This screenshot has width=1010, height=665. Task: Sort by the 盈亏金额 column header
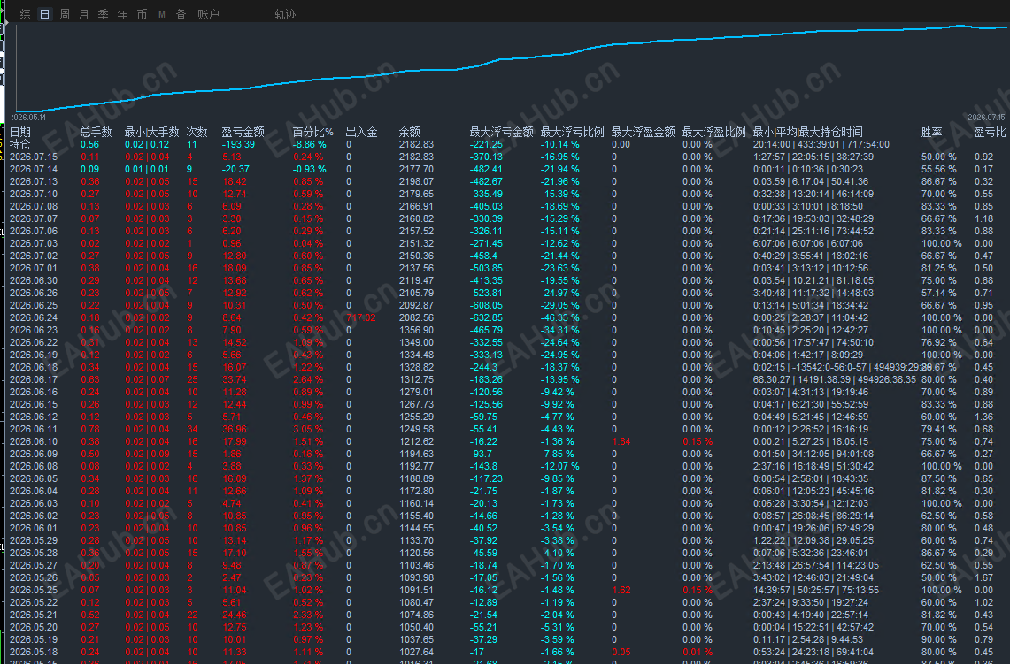point(243,132)
